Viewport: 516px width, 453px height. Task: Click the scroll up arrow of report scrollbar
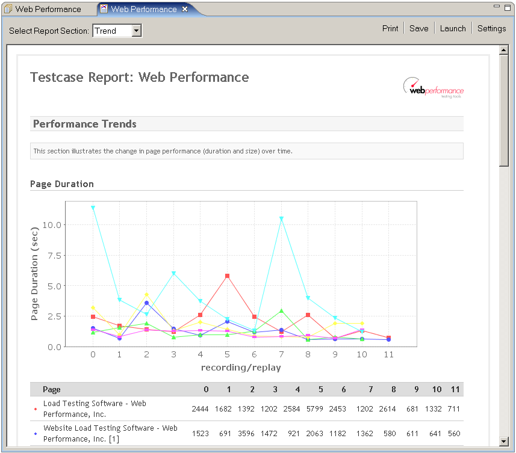(x=504, y=50)
